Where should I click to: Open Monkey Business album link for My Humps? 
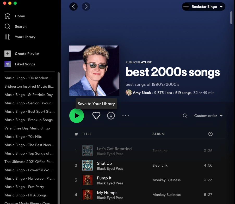tap(166, 195)
